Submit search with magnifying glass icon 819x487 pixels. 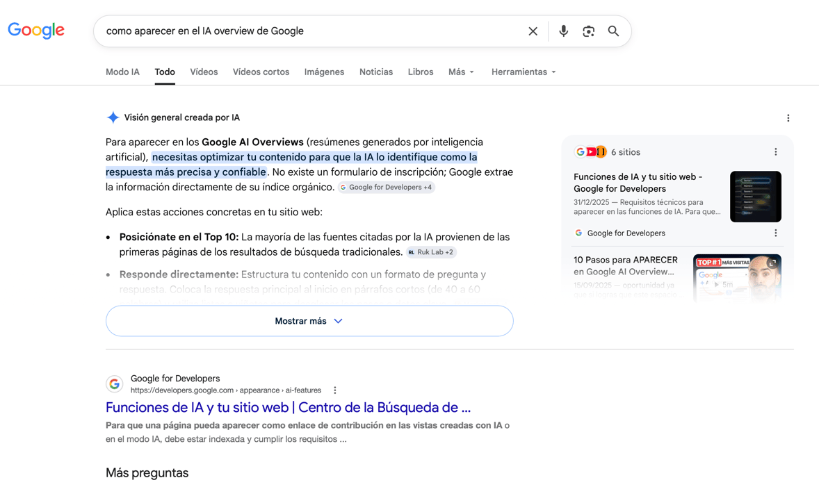tap(613, 31)
